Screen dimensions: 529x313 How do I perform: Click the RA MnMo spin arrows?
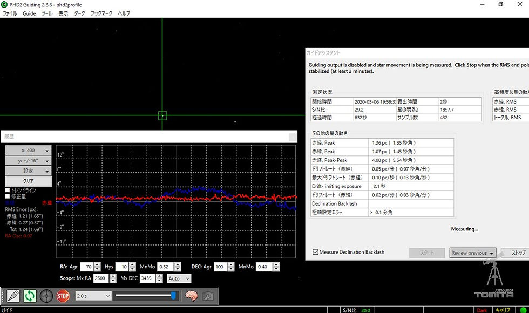click(178, 267)
